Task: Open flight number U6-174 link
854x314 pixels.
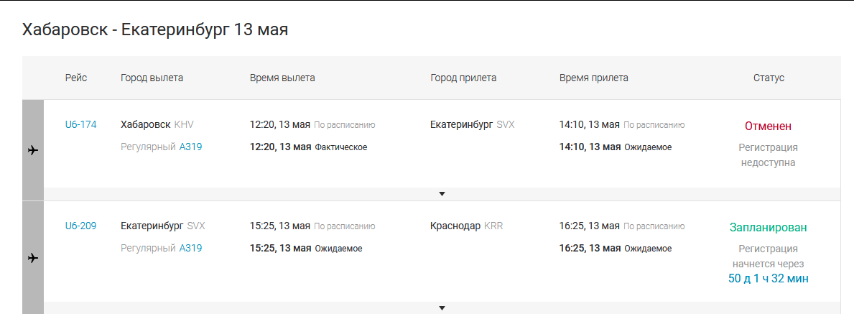Action: [80, 124]
